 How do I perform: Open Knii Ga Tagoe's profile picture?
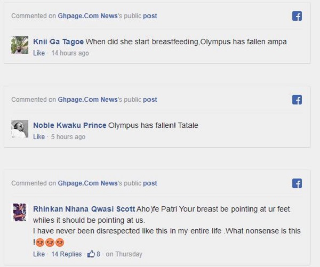(20, 45)
